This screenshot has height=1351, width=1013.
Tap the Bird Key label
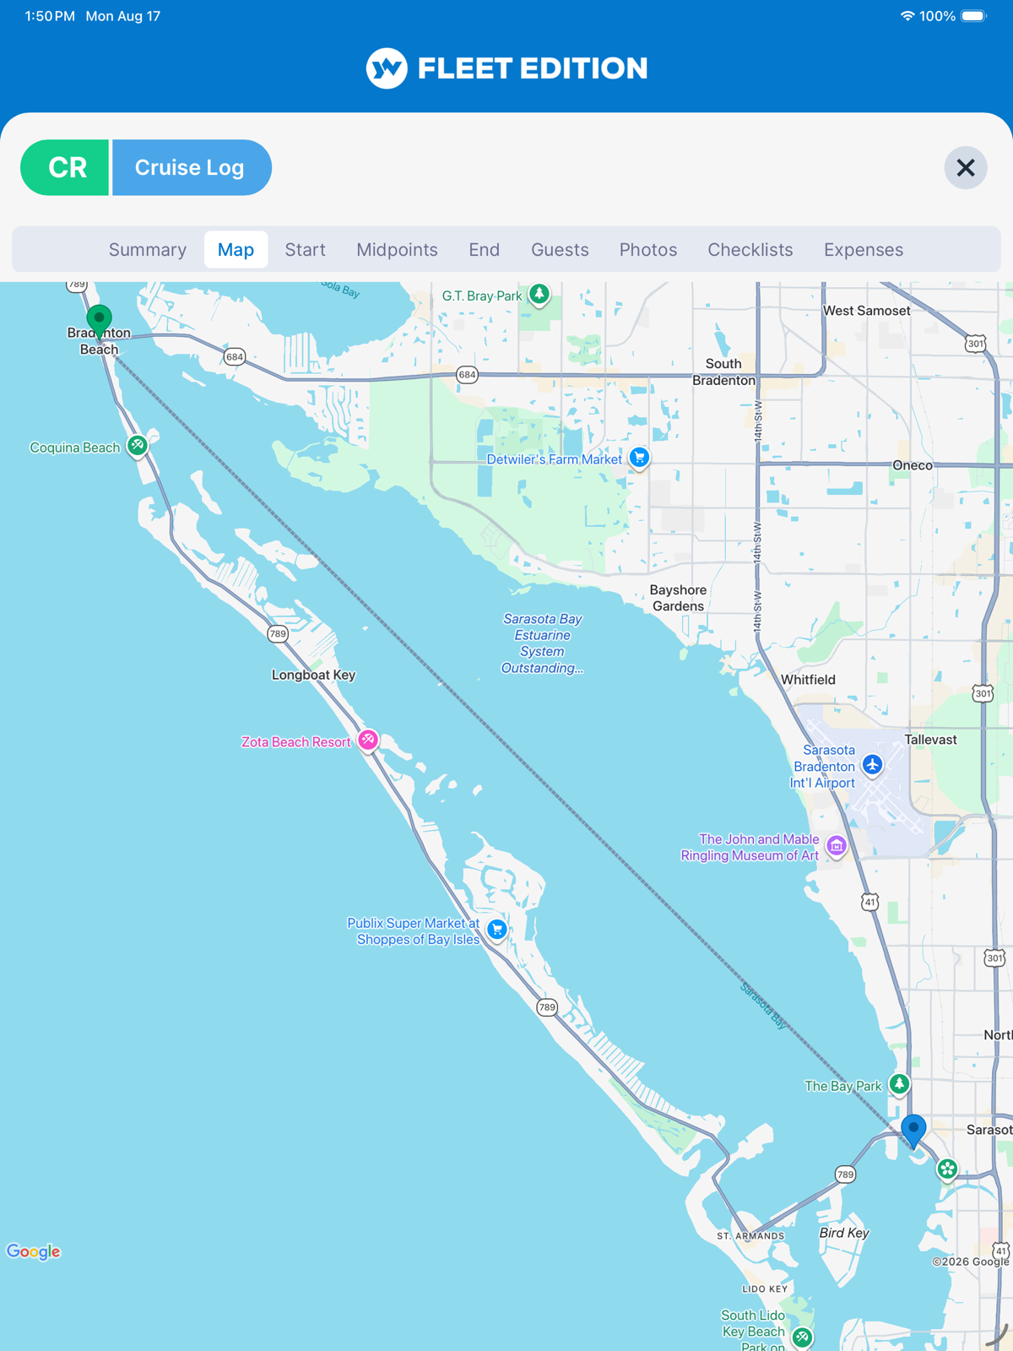click(x=844, y=1233)
